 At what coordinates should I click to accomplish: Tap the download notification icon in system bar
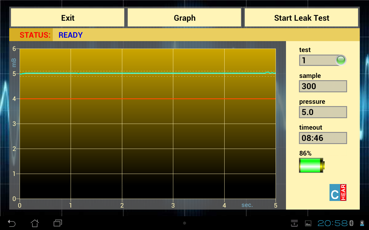tap(294, 223)
